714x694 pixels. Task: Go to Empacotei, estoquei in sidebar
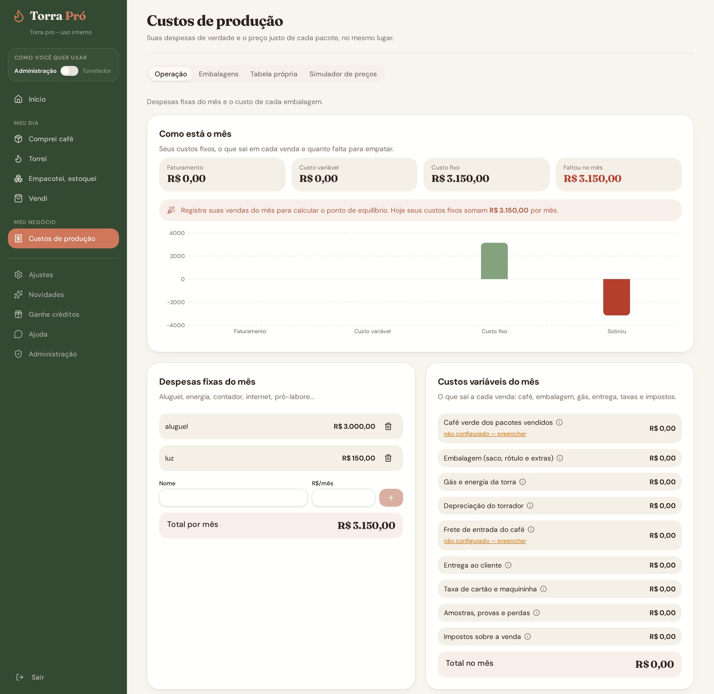(x=63, y=179)
